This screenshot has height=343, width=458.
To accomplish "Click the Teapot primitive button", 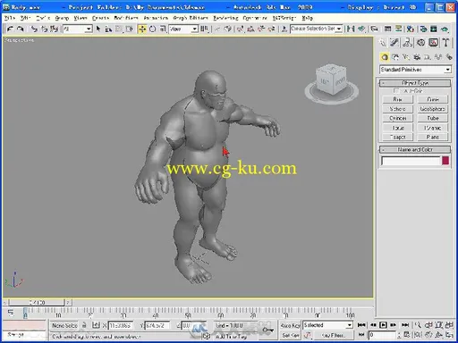I will pyautogui.click(x=398, y=137).
